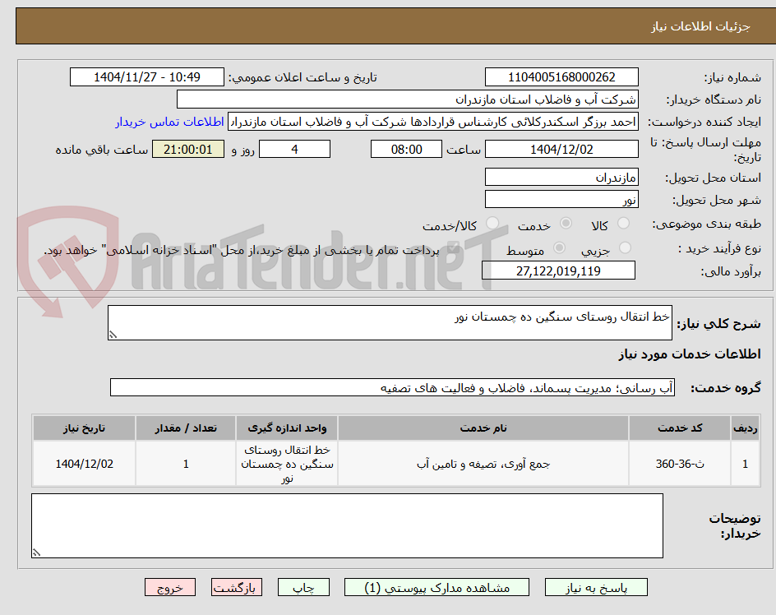Click the واحد اندازه گیری column header
The height and width of the screenshot is (615, 776).
(x=287, y=428)
